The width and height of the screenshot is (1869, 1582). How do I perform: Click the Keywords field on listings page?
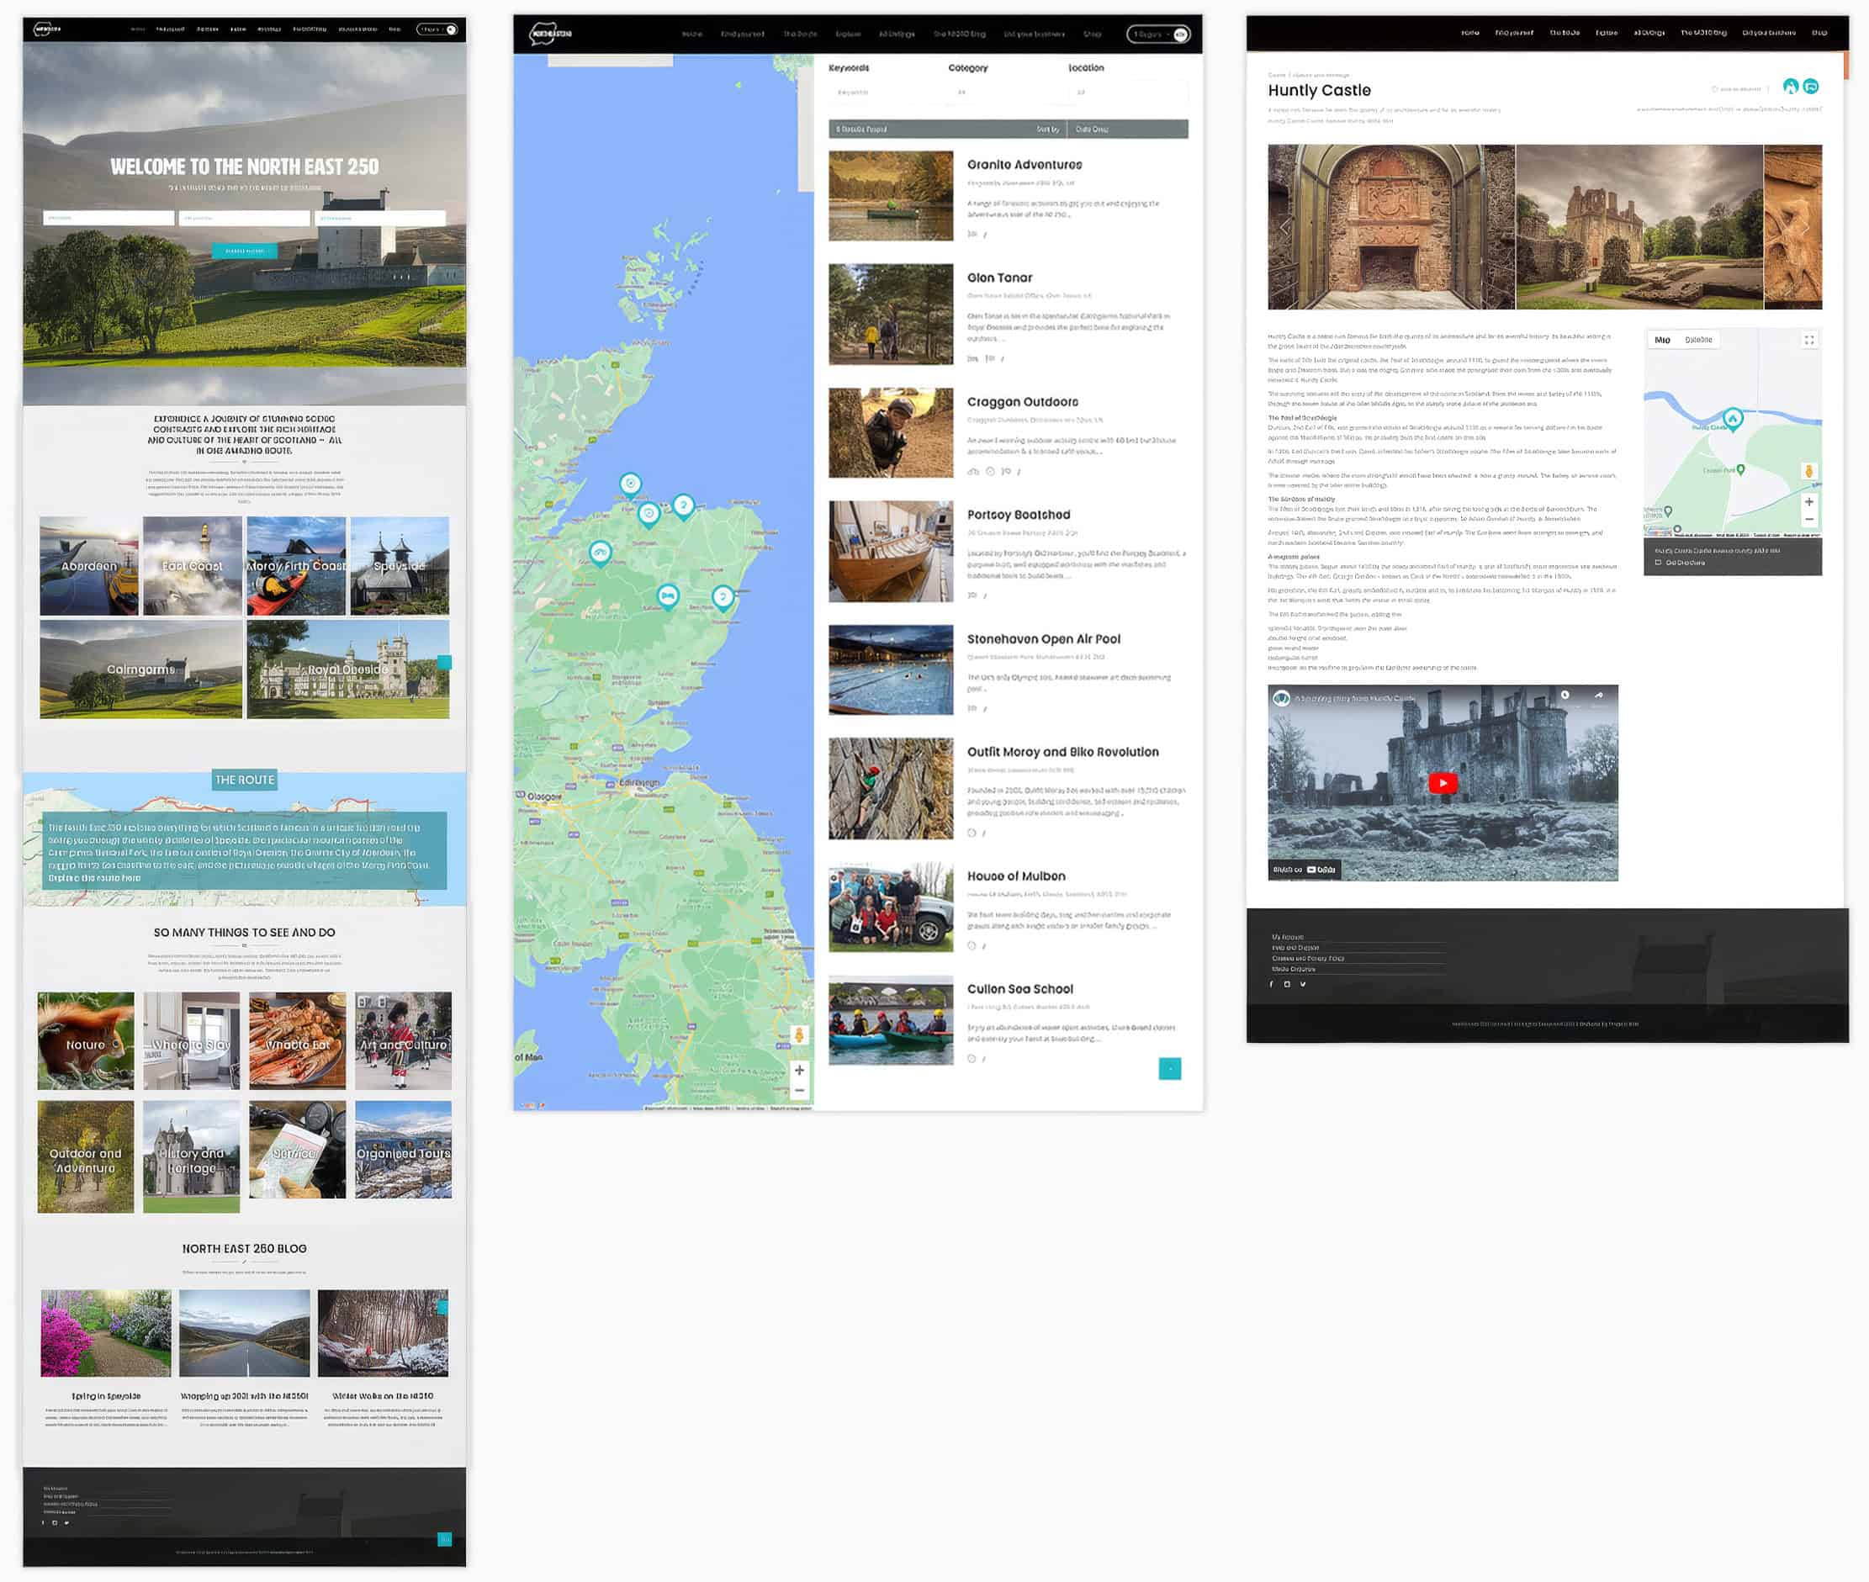click(x=888, y=93)
